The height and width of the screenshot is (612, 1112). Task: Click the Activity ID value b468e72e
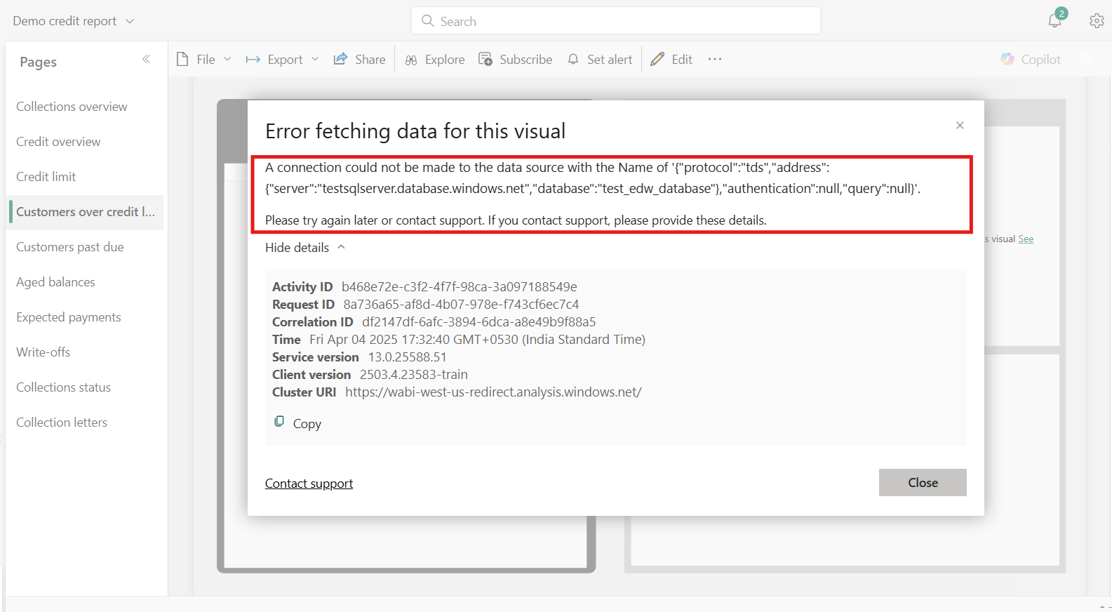coord(460,286)
